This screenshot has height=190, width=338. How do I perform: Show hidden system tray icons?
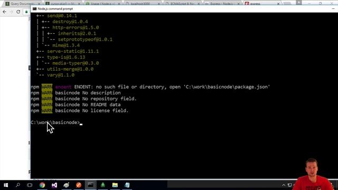284,185
